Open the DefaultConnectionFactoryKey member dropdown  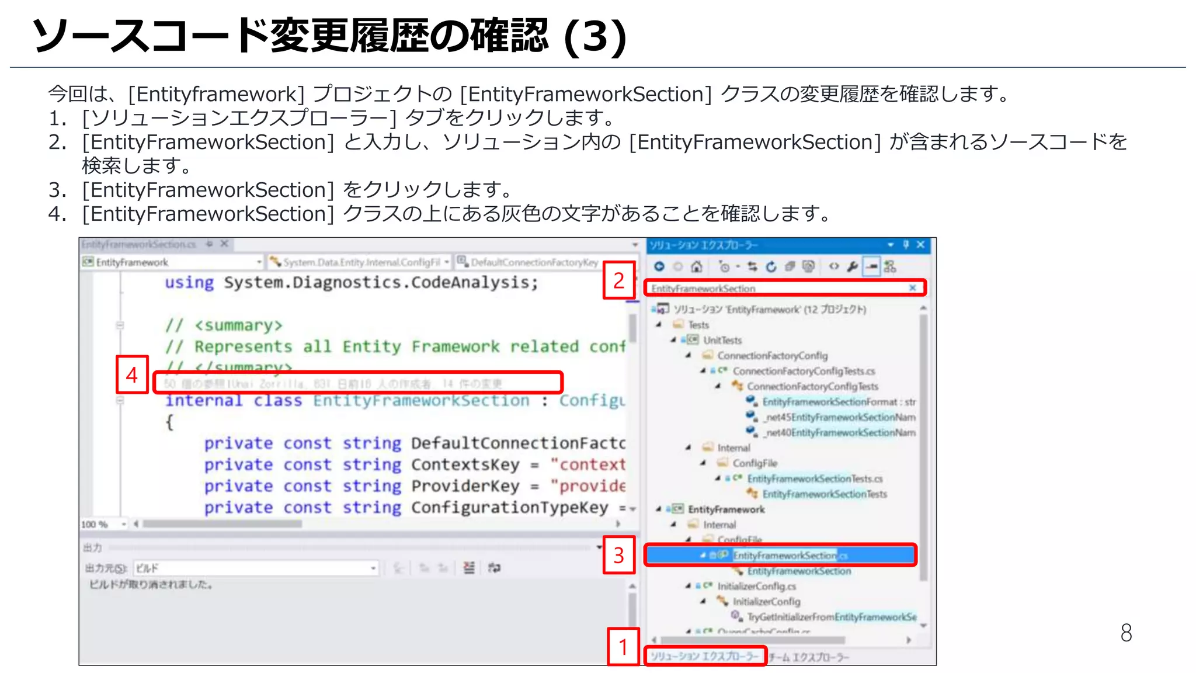pos(529,262)
